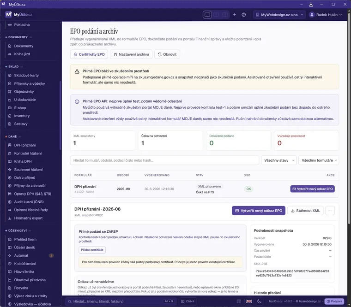The width and height of the screenshot is (351, 307).
Task: Open the Všechny formuláře filter dropdown
Action: tap(319, 160)
